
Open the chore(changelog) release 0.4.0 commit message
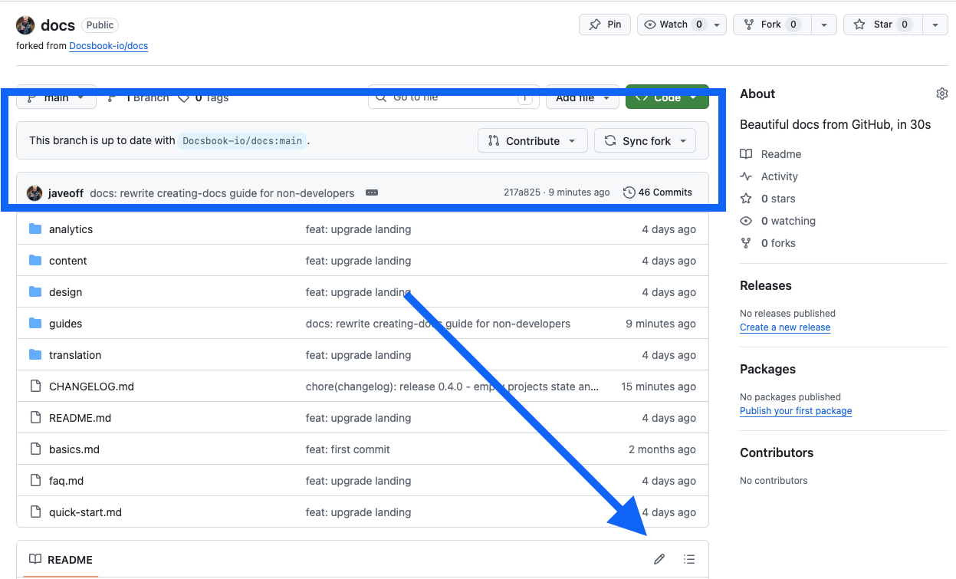tap(452, 387)
